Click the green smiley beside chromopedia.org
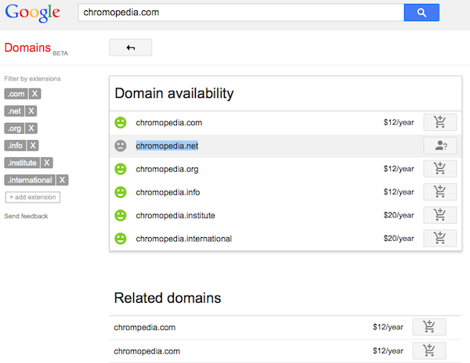Image resolution: width=470 pixels, height=363 pixels. (120, 169)
